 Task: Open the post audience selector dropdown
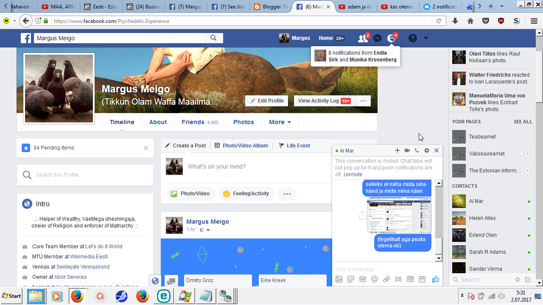click(x=205, y=230)
